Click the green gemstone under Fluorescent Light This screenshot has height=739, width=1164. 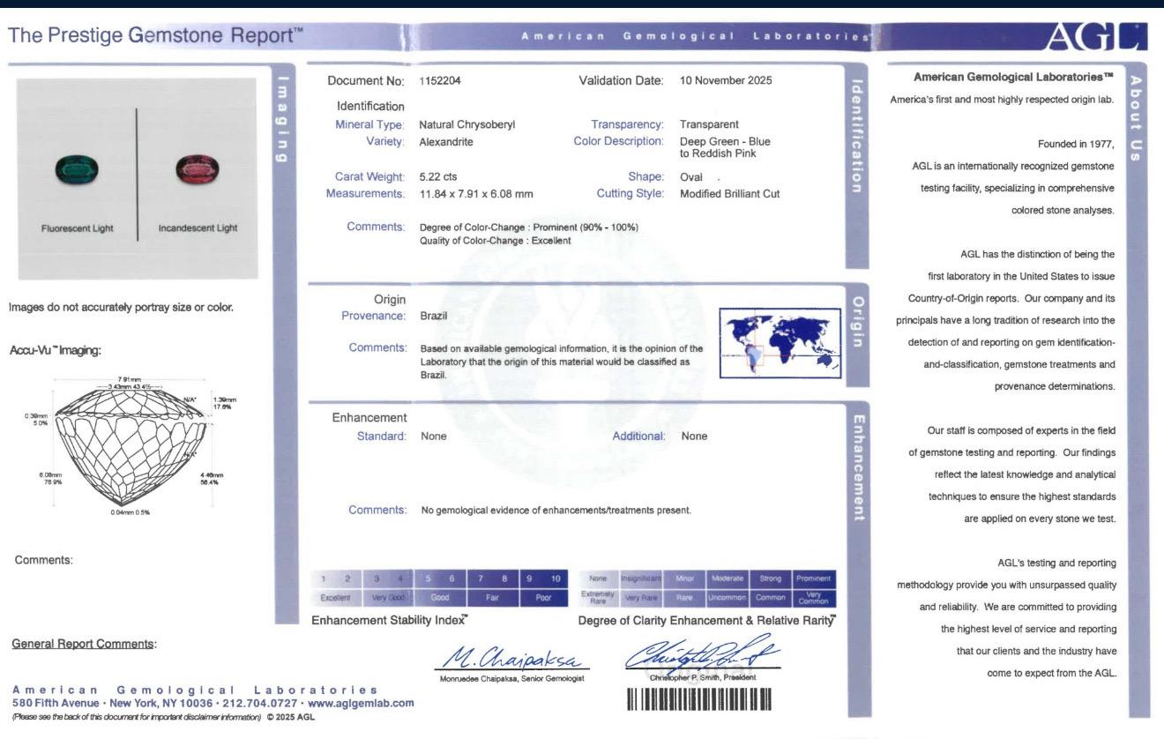(77, 167)
